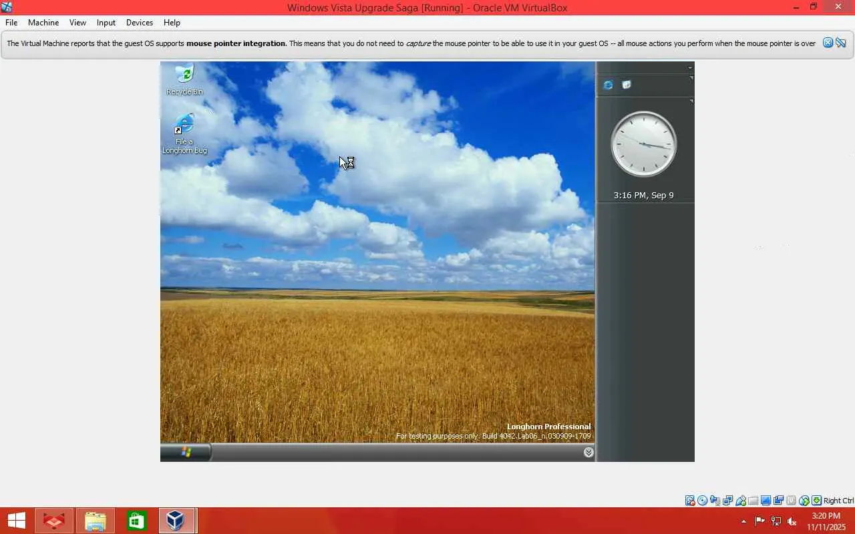
Task: Click the audio status icon
Action: pos(715,501)
